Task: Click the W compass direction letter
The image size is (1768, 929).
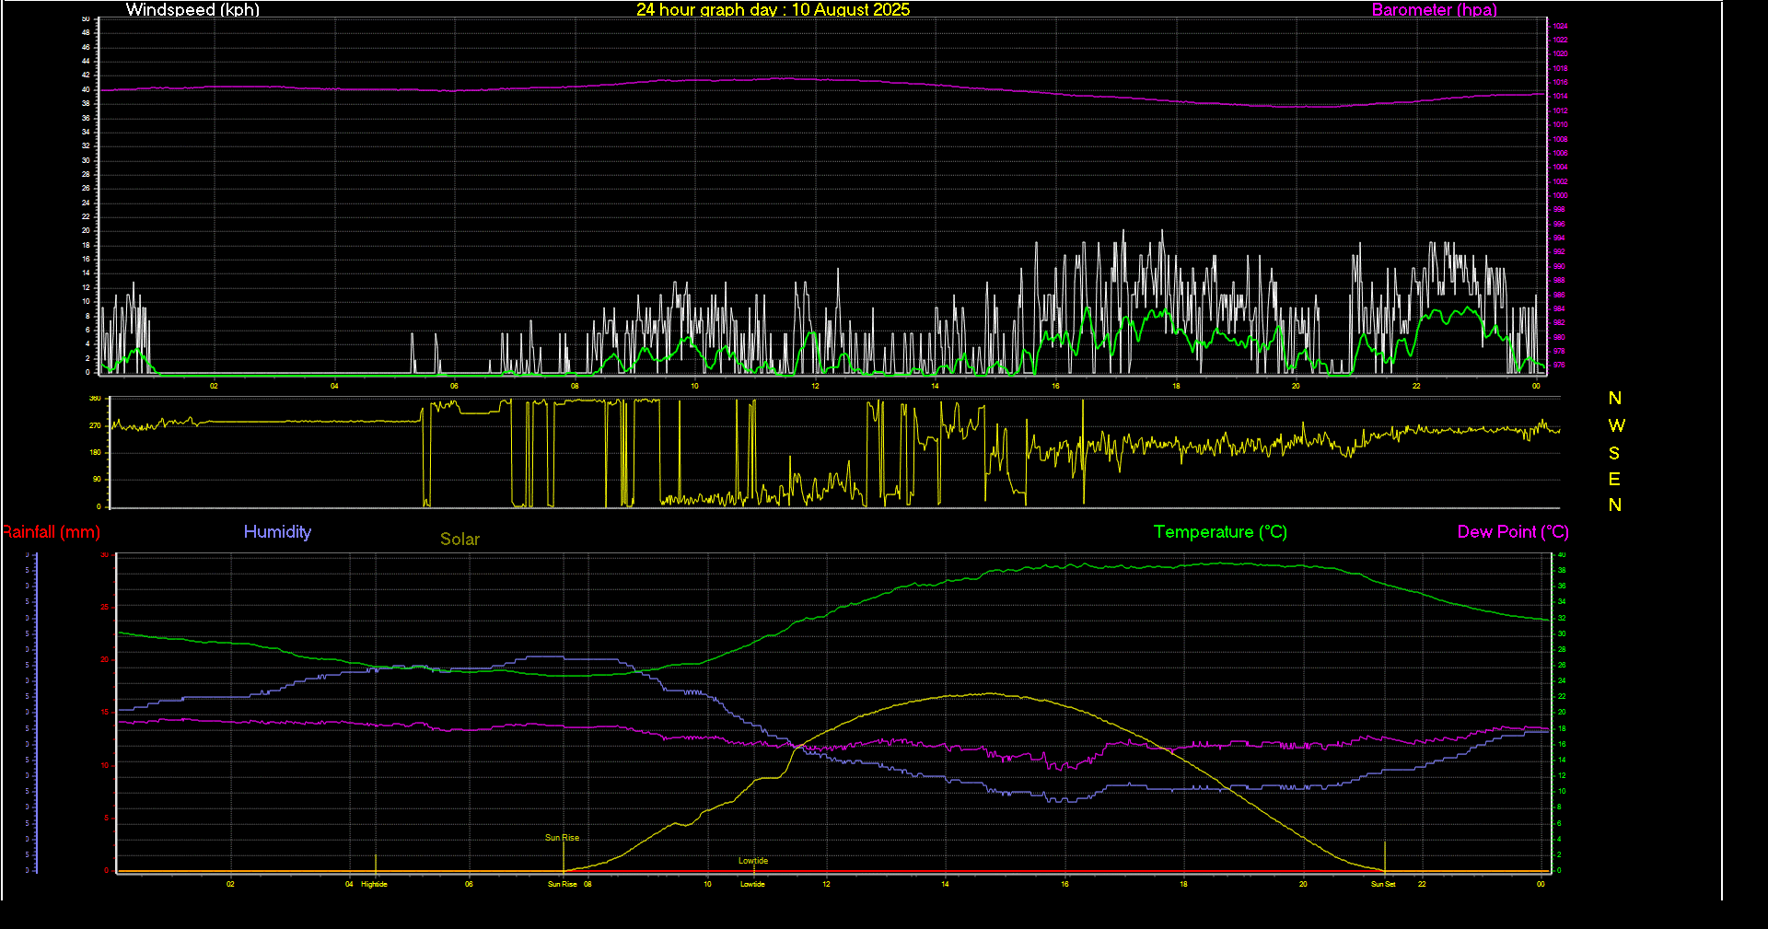Action: [1616, 425]
